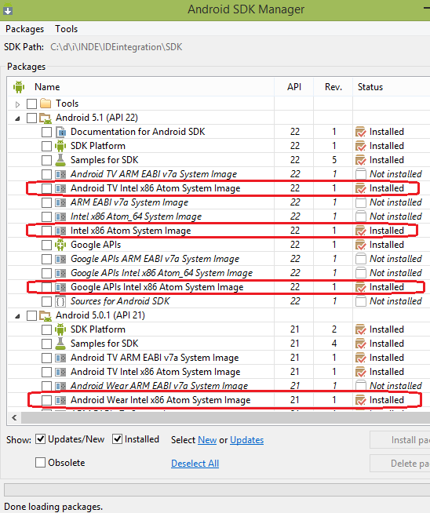Click the Deselect All link
Screen dimensions: 430x513
pyautogui.click(x=195, y=464)
